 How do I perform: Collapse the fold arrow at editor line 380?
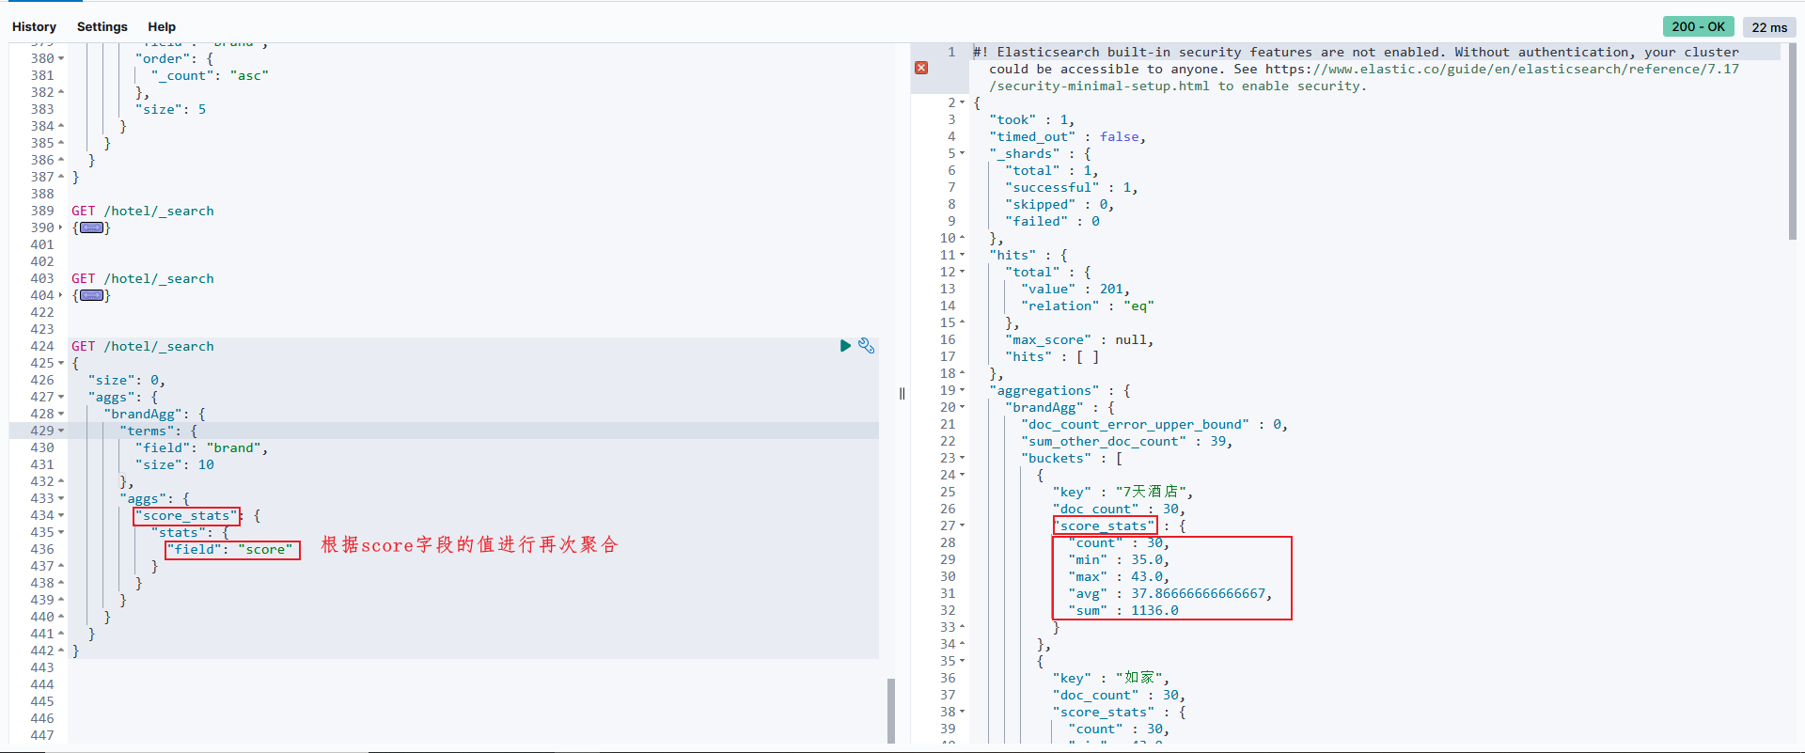(61, 58)
